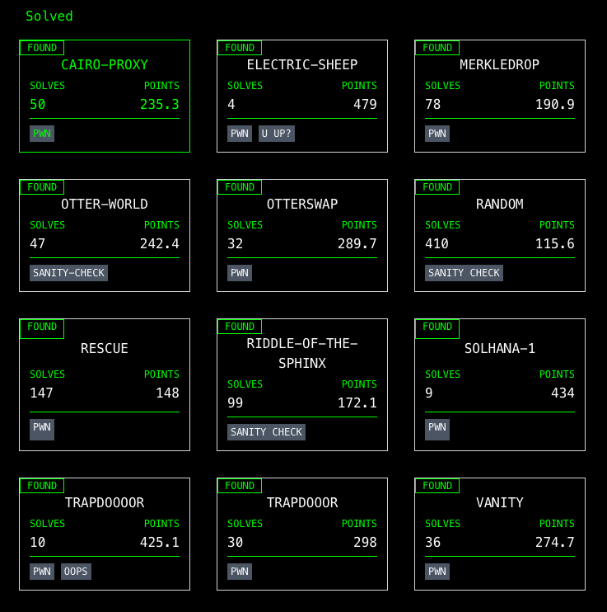Open the RANDOM challenge card

[x=500, y=235]
